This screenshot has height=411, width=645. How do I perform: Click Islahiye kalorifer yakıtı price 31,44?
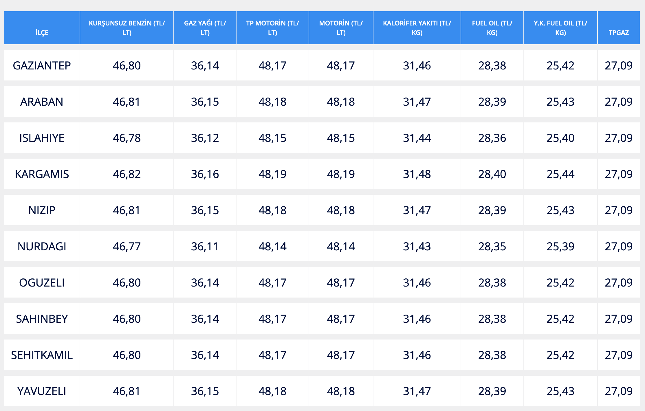pos(417,138)
